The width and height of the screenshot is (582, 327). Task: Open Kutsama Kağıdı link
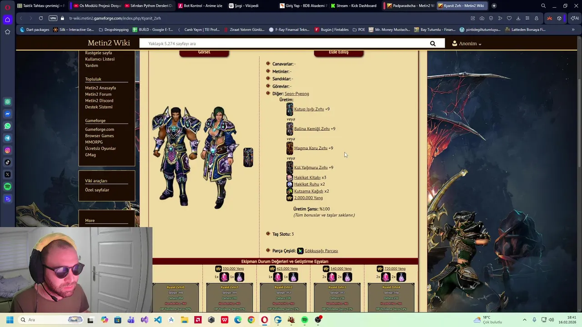coord(308,191)
